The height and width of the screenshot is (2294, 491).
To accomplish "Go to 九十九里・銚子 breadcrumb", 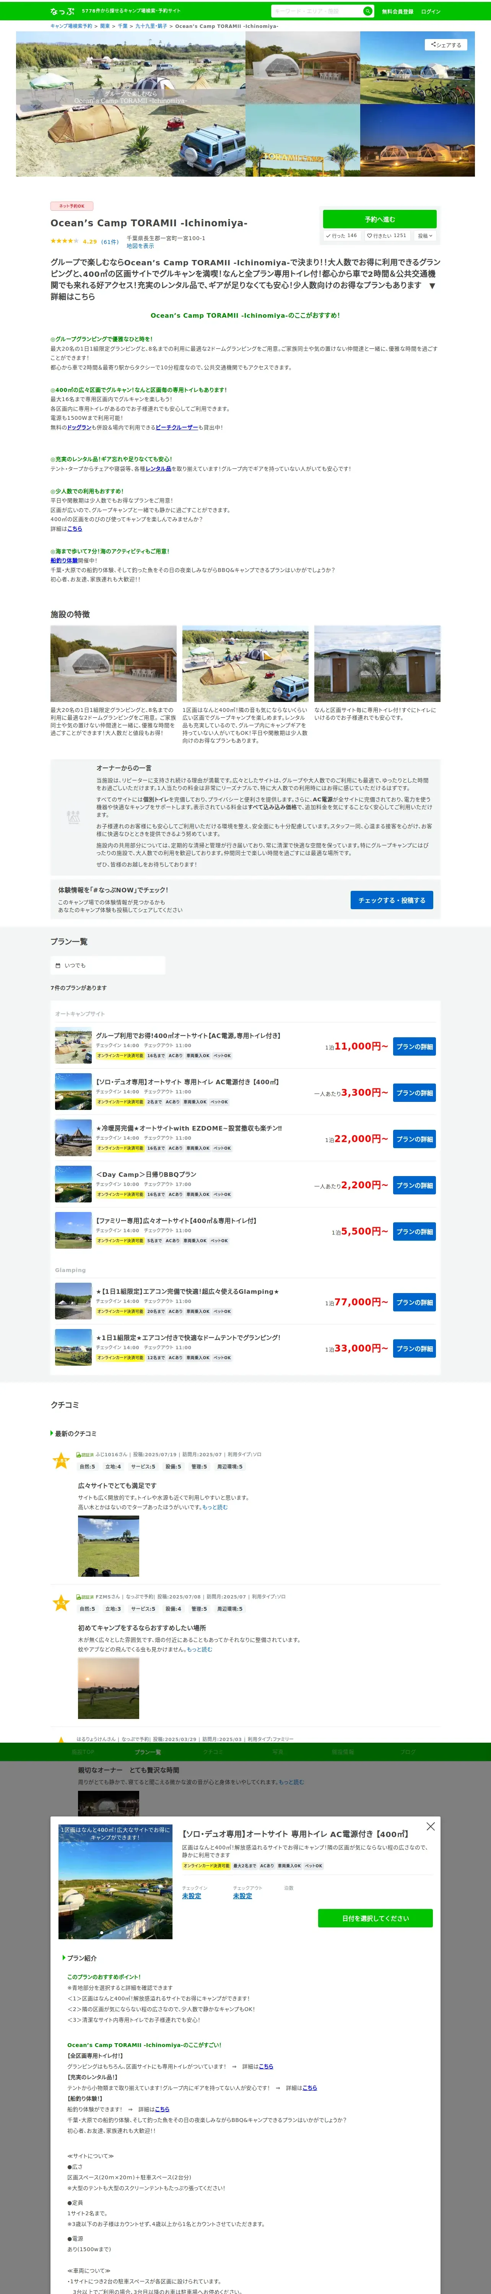I will (151, 26).
